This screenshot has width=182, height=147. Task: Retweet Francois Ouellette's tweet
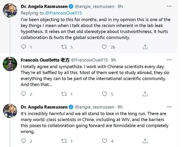(64, 94)
